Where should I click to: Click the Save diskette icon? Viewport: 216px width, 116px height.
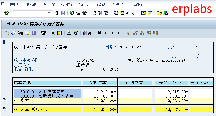click(63, 13)
